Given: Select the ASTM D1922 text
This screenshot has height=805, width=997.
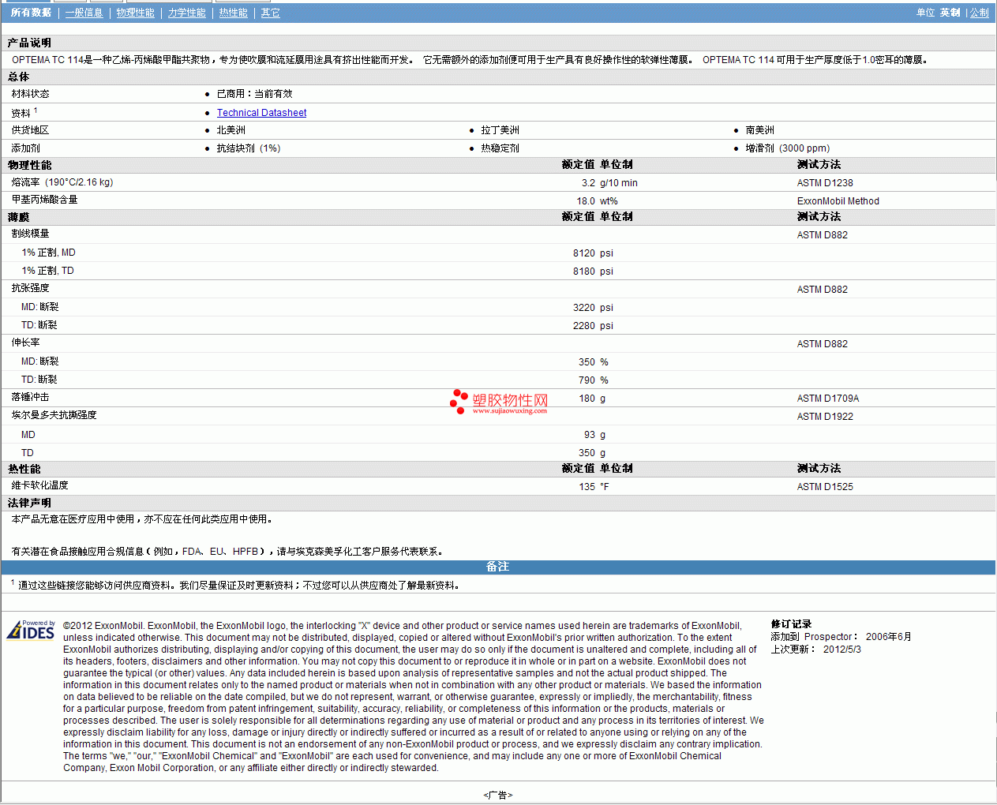Looking at the screenshot, I should [x=825, y=417].
